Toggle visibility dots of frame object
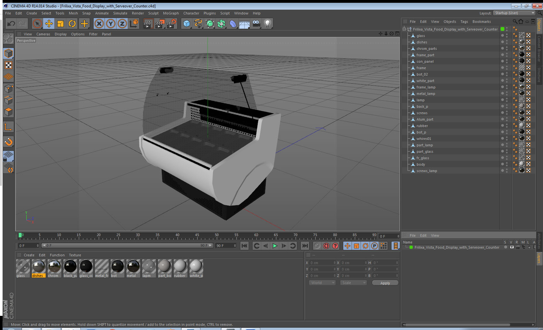 (507, 68)
